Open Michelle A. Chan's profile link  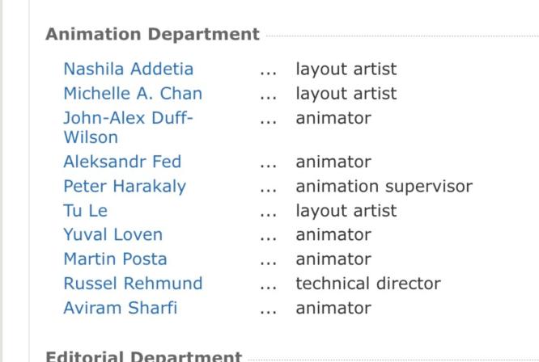133,94
